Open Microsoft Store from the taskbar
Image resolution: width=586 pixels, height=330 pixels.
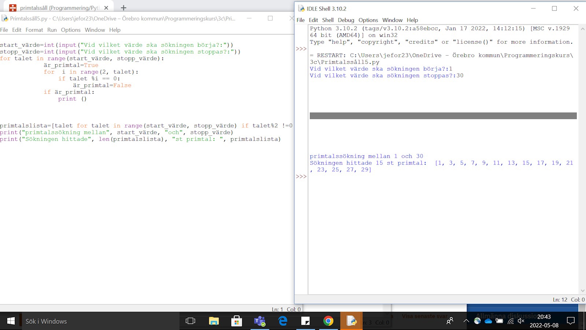(x=237, y=321)
